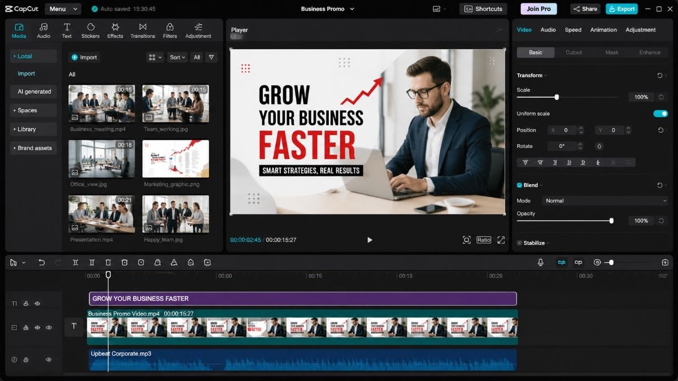Check the Stabilize checkbox

click(x=519, y=243)
